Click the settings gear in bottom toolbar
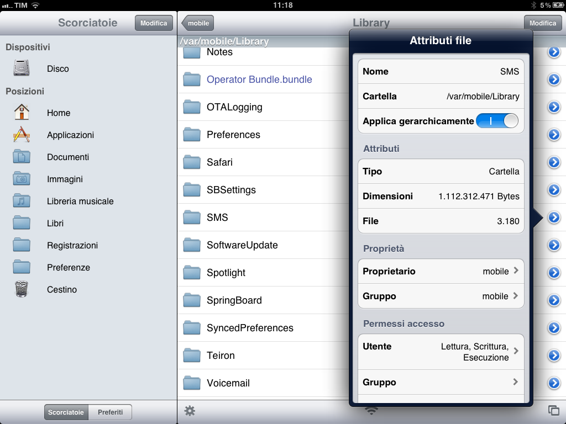566x424 pixels. tap(190, 411)
